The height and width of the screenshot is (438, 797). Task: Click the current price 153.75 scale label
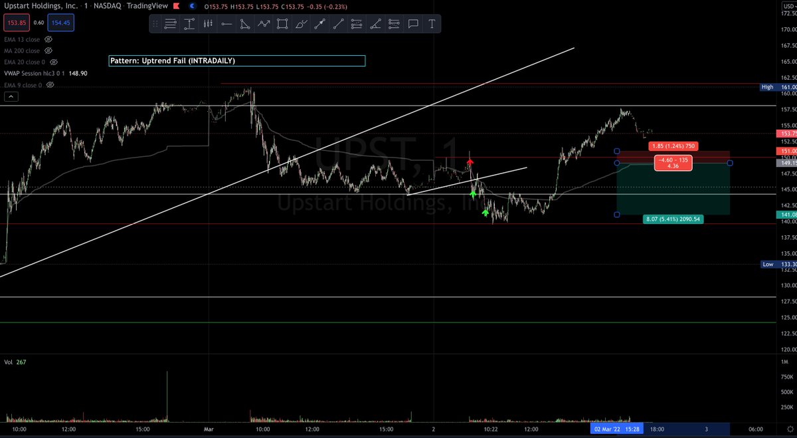click(786, 133)
